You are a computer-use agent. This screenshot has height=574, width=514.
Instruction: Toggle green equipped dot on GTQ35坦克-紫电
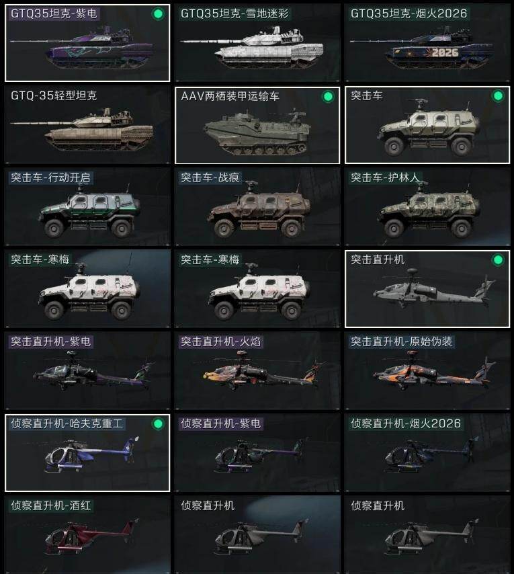(x=158, y=14)
